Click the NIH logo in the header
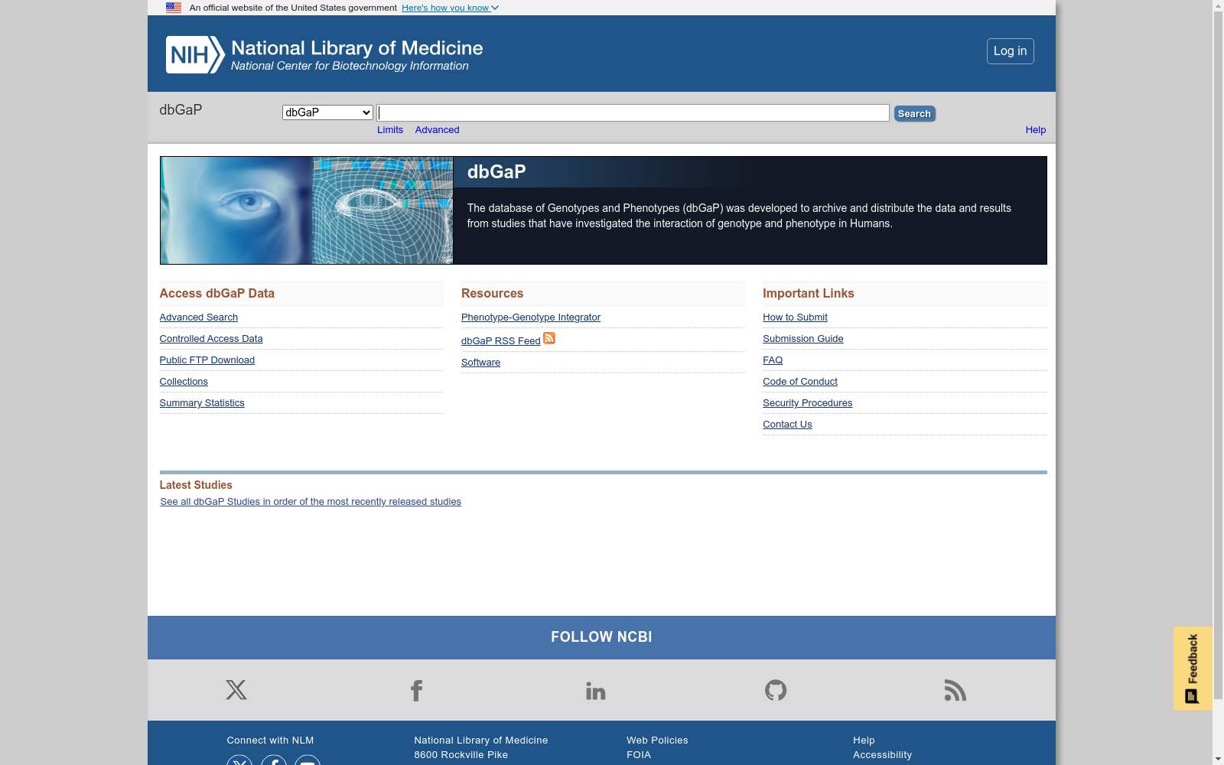Image resolution: width=1224 pixels, height=765 pixels. (195, 54)
